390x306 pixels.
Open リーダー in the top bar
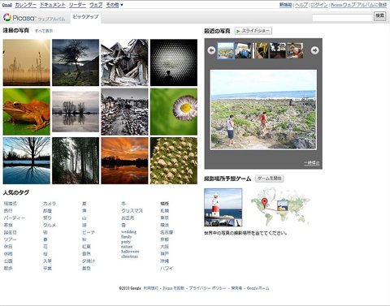click(x=77, y=5)
